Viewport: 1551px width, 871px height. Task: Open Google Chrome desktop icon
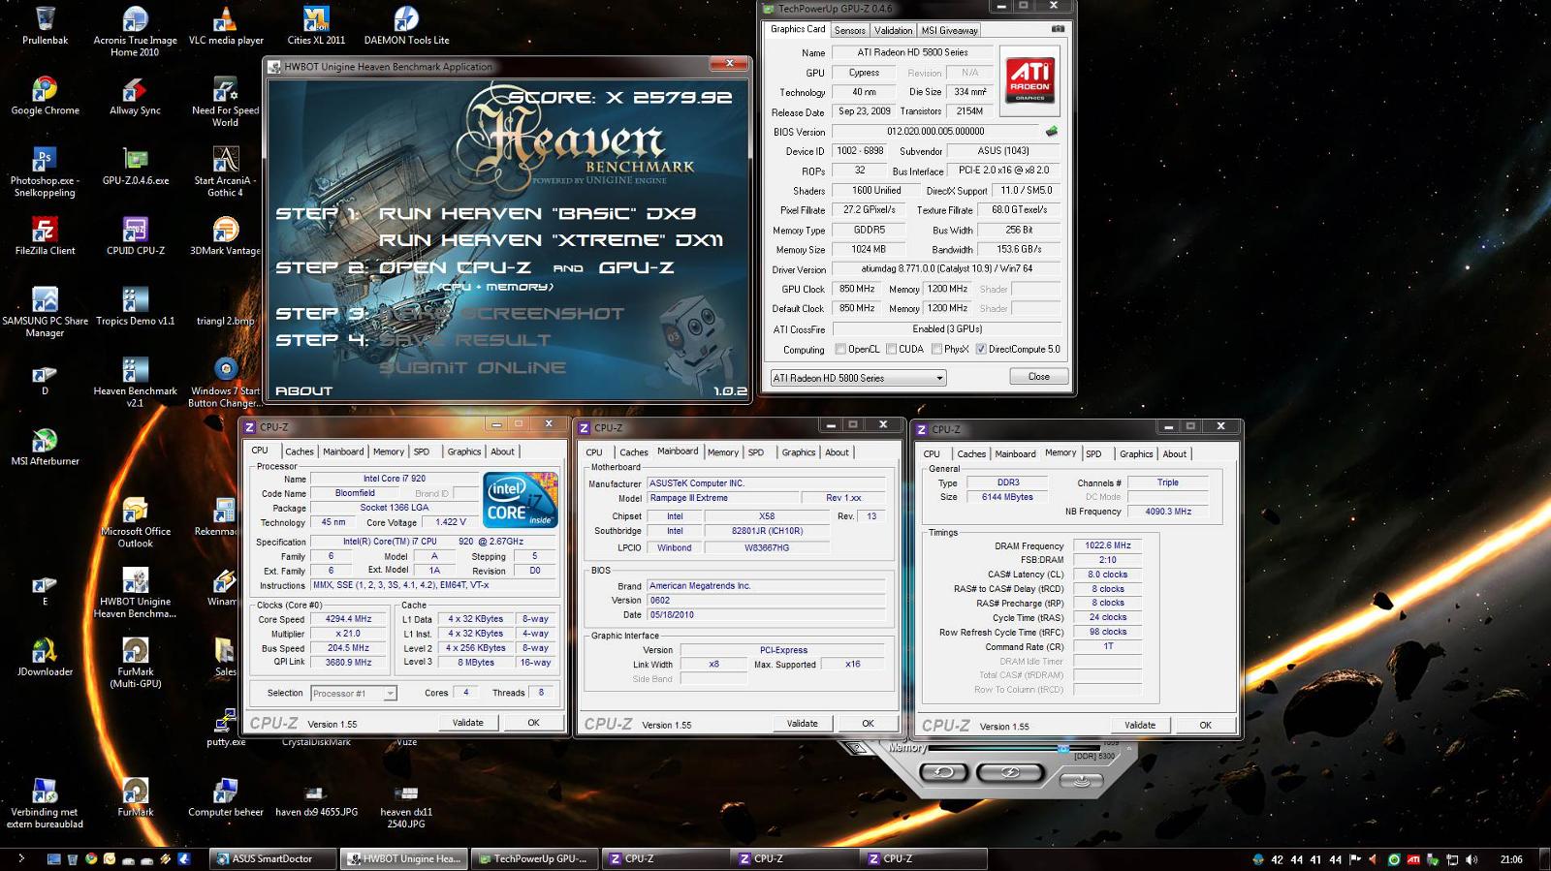click(45, 96)
